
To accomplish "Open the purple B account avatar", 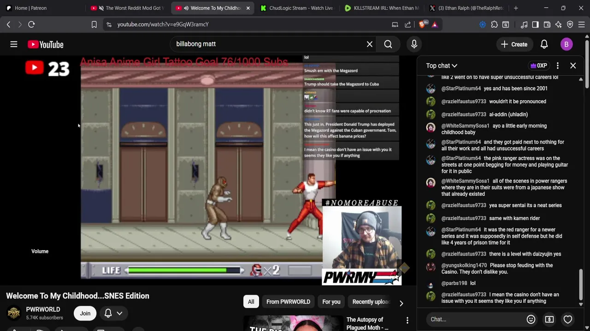I will click(566, 44).
